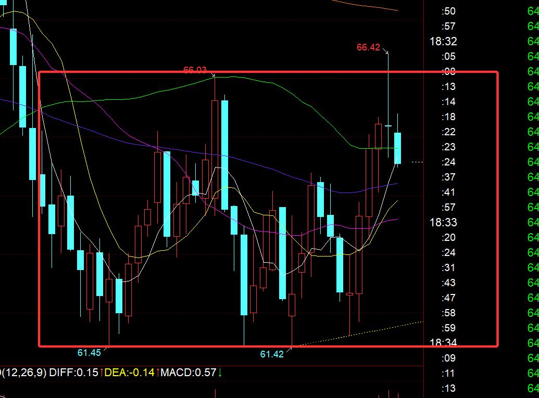Click the 61.42 low price label
This screenshot has width=539, height=398.
[x=272, y=354]
